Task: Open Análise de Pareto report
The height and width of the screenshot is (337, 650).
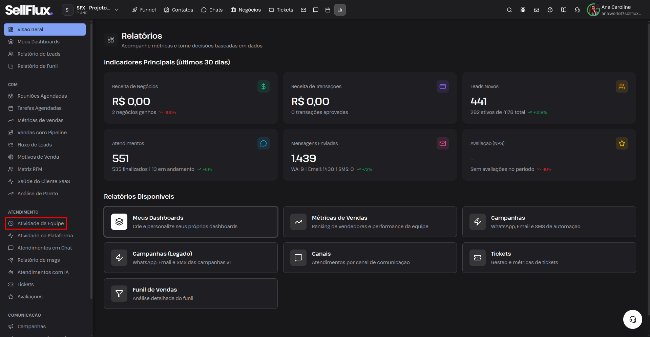Action: [x=45, y=194]
